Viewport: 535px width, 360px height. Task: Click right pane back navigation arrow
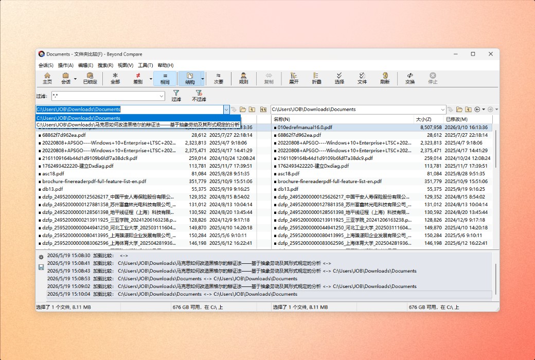pyautogui.click(x=477, y=110)
